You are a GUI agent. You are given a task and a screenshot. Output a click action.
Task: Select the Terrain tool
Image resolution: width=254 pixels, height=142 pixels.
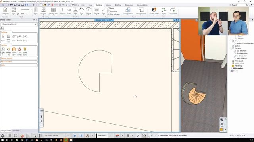click(164, 11)
